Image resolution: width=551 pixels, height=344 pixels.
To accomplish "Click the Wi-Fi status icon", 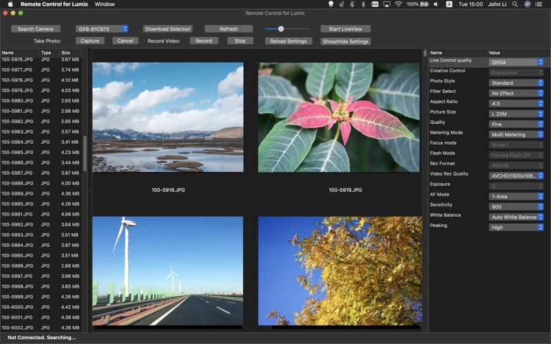I will (398, 4).
